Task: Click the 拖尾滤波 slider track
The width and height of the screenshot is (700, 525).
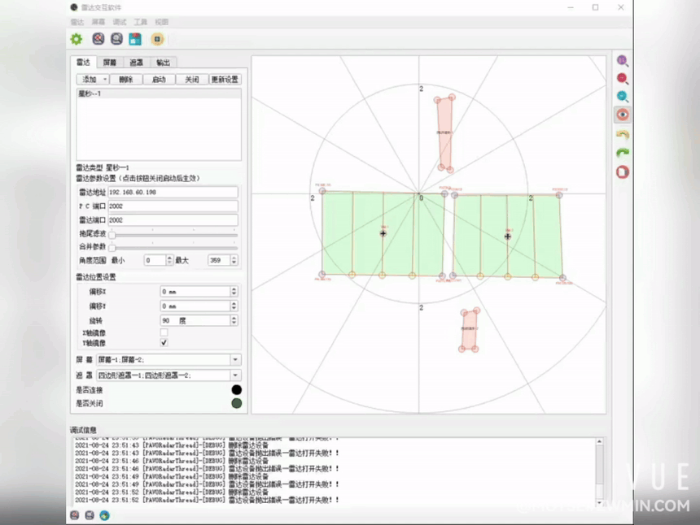Action: pos(174,234)
